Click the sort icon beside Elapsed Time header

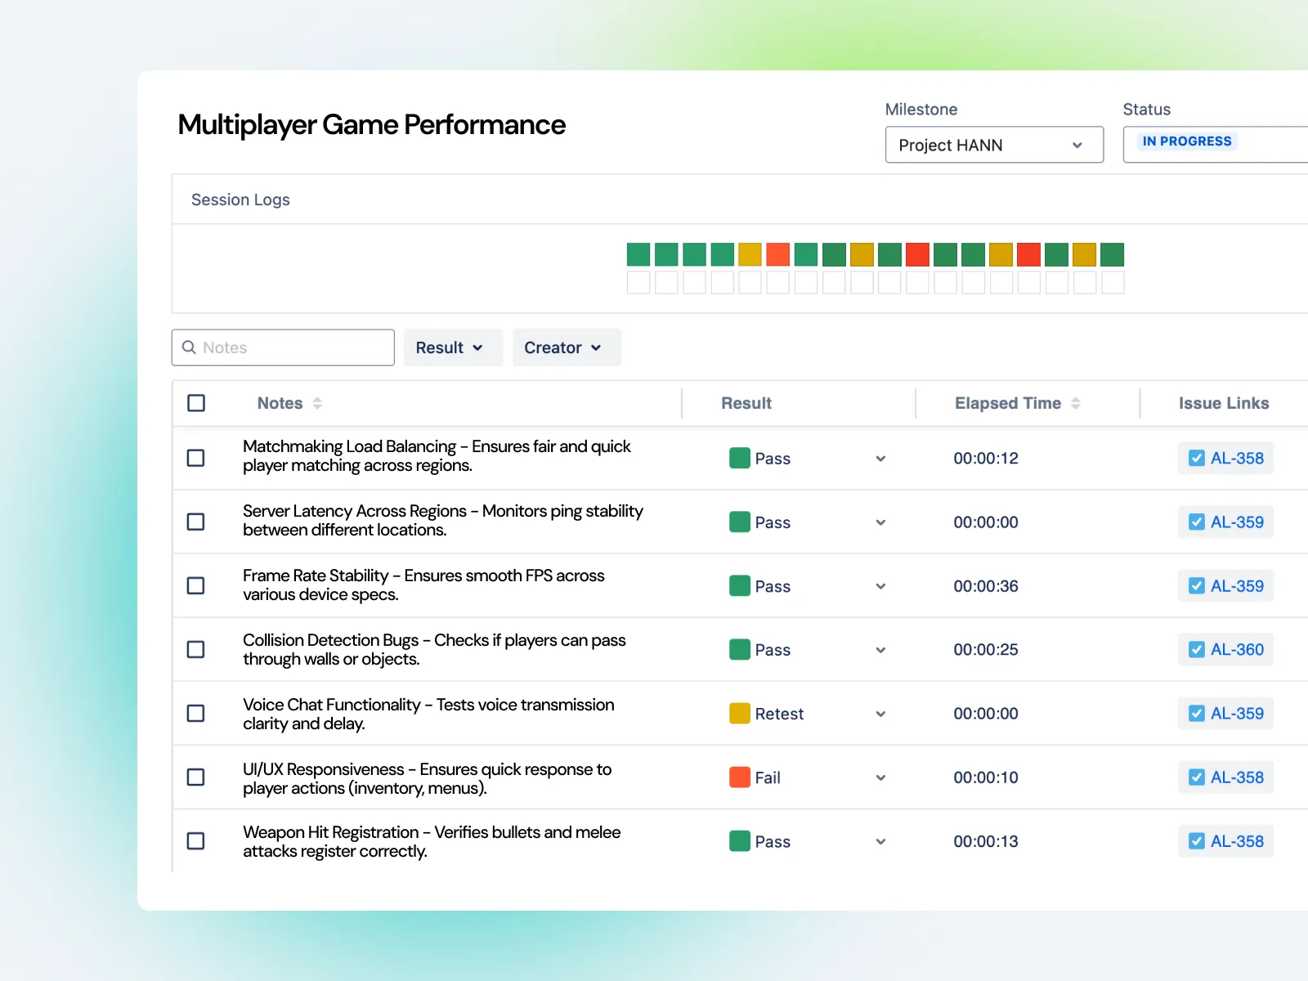[x=1075, y=403]
